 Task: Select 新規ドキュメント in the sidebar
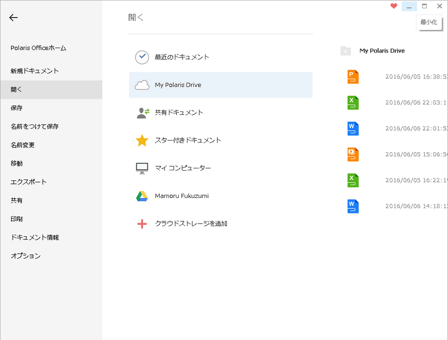[52, 71]
